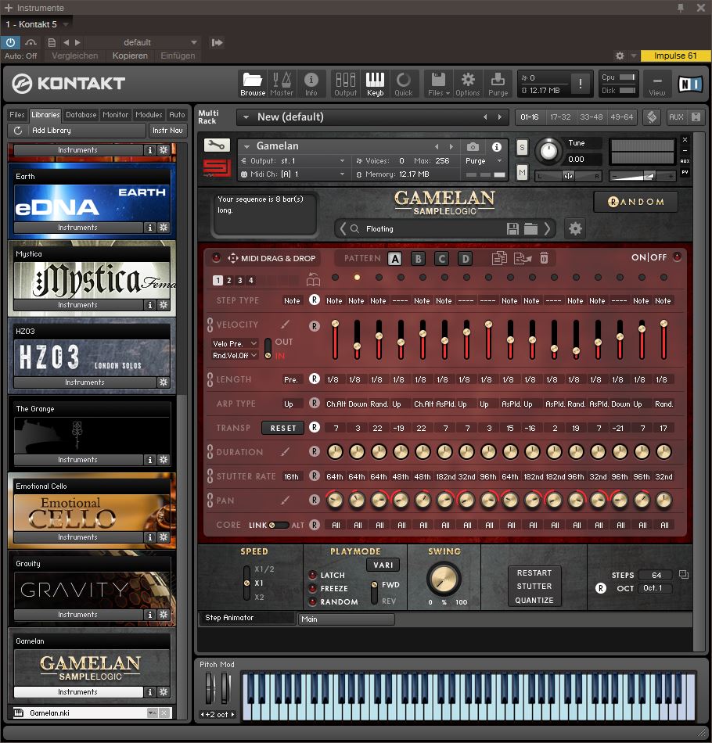Open the Gamelan settings gear icon
Screen dimensions: 712x743
(x=575, y=229)
